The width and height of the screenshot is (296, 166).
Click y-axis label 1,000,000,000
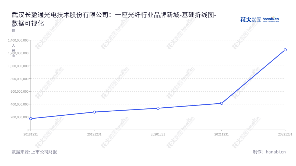pyautogui.click(x=18, y=66)
